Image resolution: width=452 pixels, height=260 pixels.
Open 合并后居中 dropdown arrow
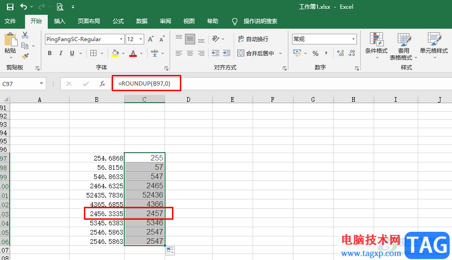(x=280, y=53)
